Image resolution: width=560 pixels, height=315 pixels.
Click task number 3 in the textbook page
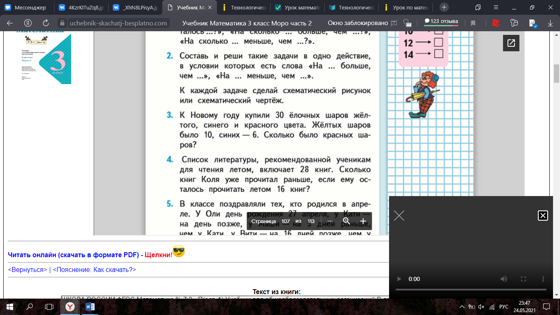[170, 115]
